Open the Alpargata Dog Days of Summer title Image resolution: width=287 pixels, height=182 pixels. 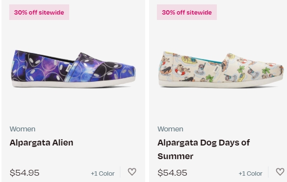(204, 149)
